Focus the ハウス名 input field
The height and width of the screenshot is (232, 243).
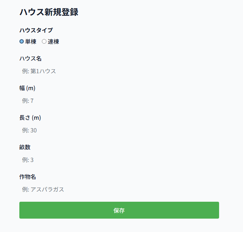point(119,71)
